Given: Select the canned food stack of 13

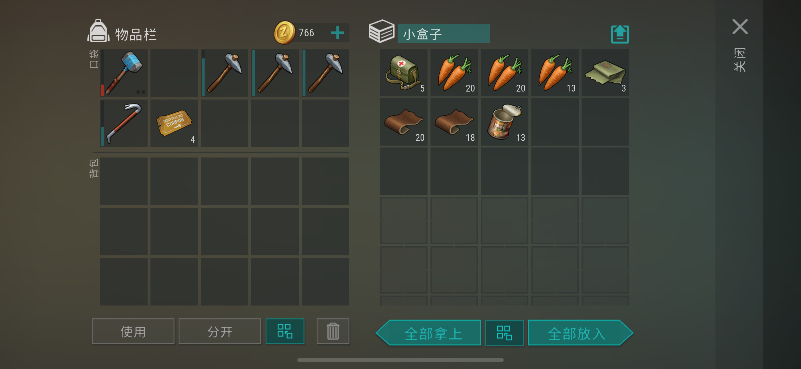Looking at the screenshot, I should pyautogui.click(x=504, y=122).
